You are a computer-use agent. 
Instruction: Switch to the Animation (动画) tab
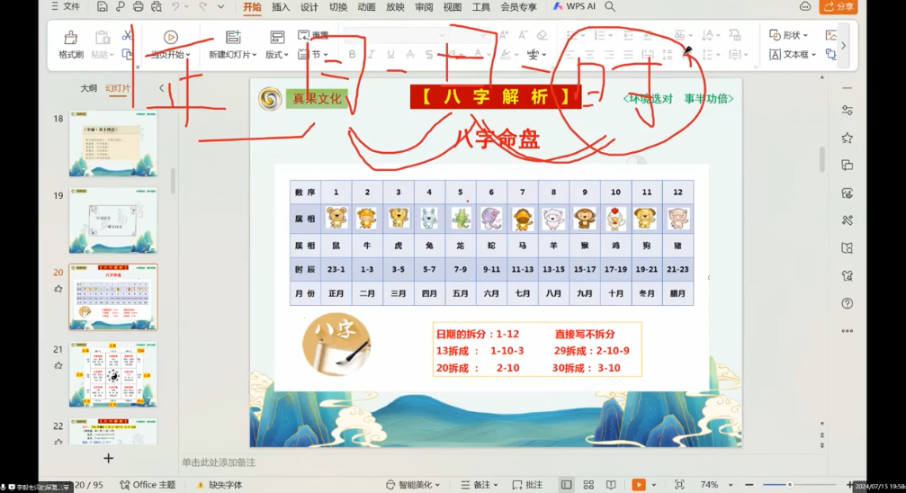366,7
